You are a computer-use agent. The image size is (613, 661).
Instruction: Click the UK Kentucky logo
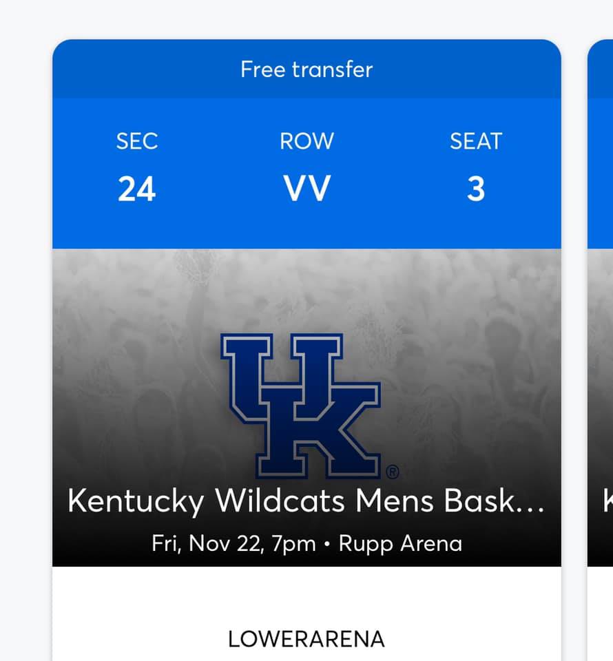coord(301,406)
